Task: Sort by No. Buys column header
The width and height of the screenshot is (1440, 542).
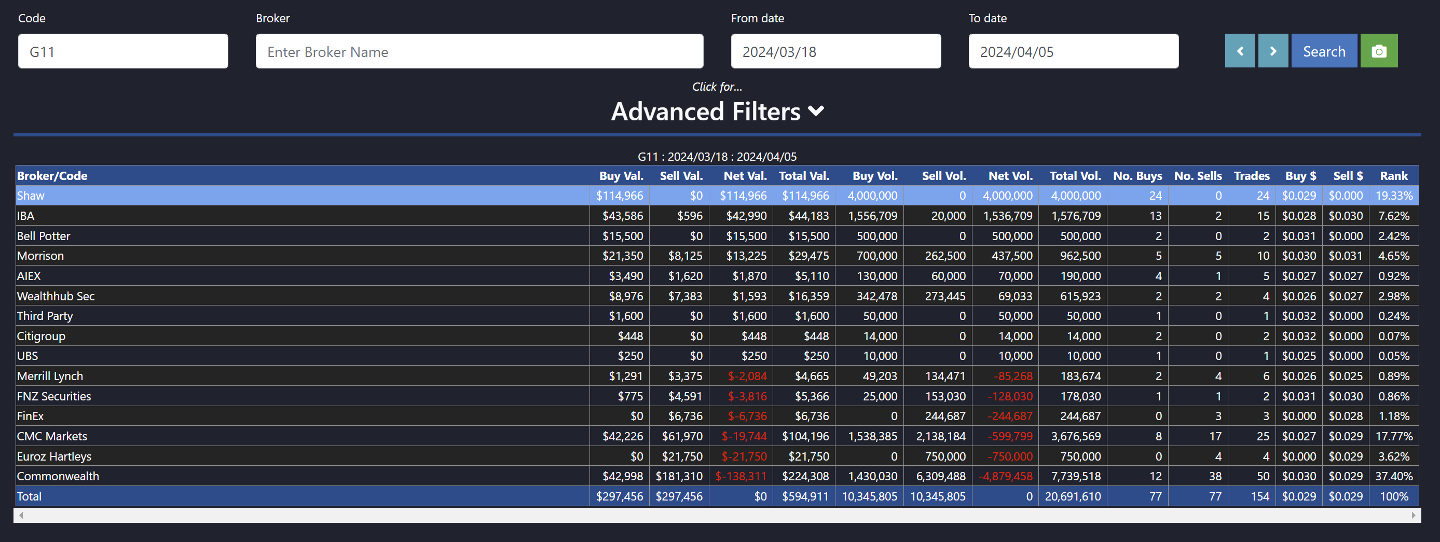Action: pyautogui.click(x=1137, y=175)
